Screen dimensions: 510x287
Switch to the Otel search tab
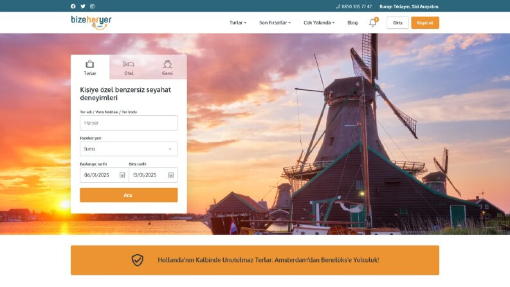[x=129, y=68]
